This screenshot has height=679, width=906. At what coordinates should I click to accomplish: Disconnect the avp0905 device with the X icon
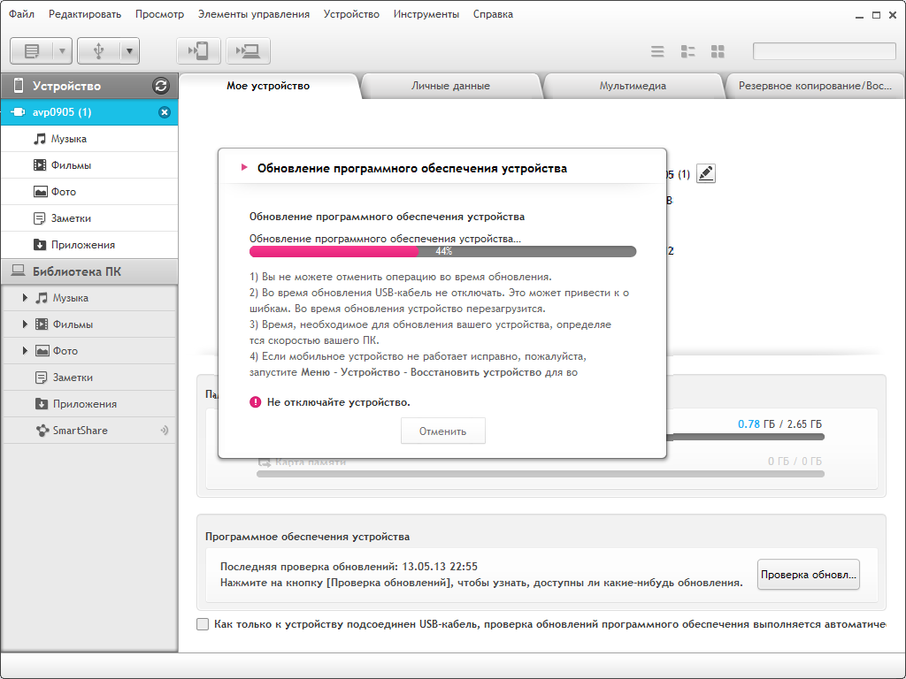click(x=164, y=112)
